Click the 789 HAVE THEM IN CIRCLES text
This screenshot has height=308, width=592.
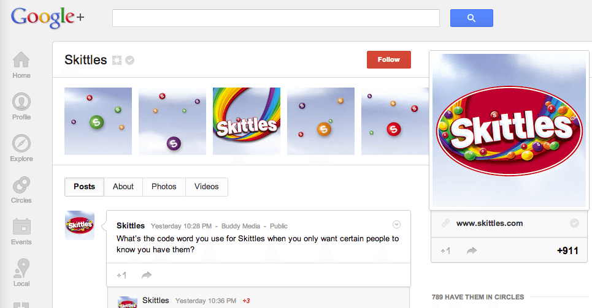pos(478,297)
